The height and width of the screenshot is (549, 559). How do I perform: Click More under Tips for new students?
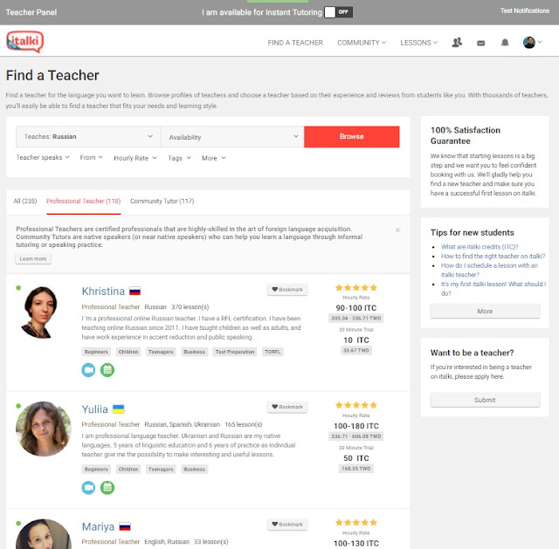point(485,311)
